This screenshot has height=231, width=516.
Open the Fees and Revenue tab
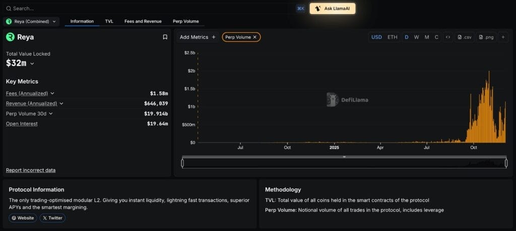pyautogui.click(x=143, y=21)
